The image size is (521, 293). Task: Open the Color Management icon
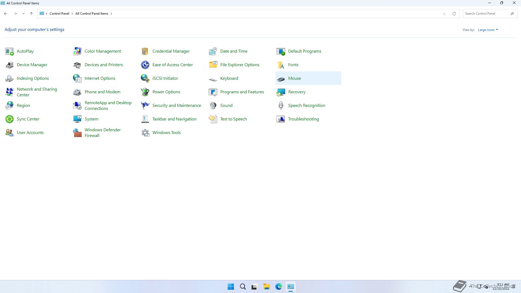(77, 51)
